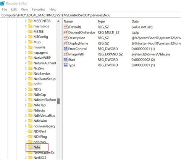Click the Start DWORD value icon
This screenshot has height=160, width=181.
click(65, 59)
